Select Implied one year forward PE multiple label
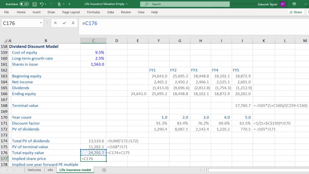309x174 pixels. [x=45, y=164]
